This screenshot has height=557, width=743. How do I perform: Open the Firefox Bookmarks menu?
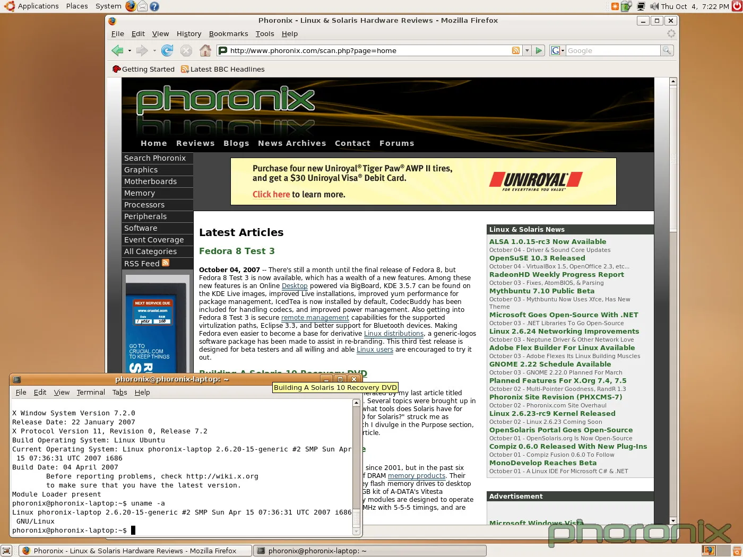pos(228,33)
